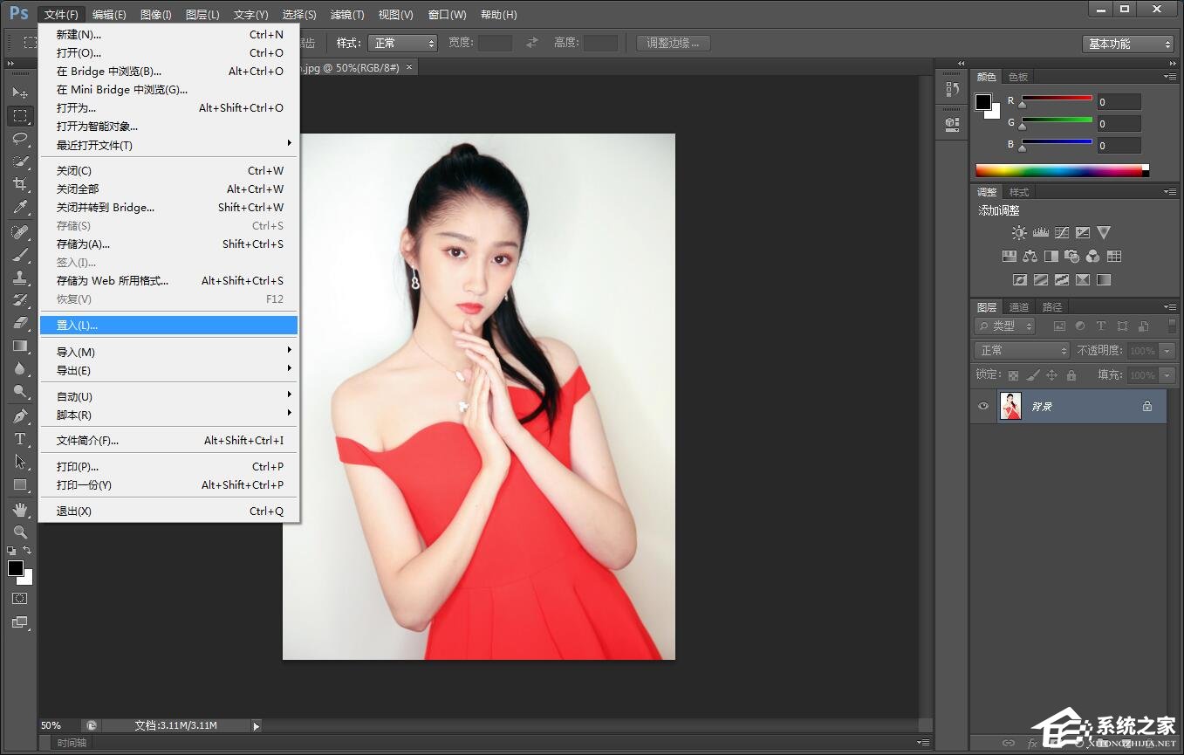
Task: Select the Hand tool
Action: [20, 510]
